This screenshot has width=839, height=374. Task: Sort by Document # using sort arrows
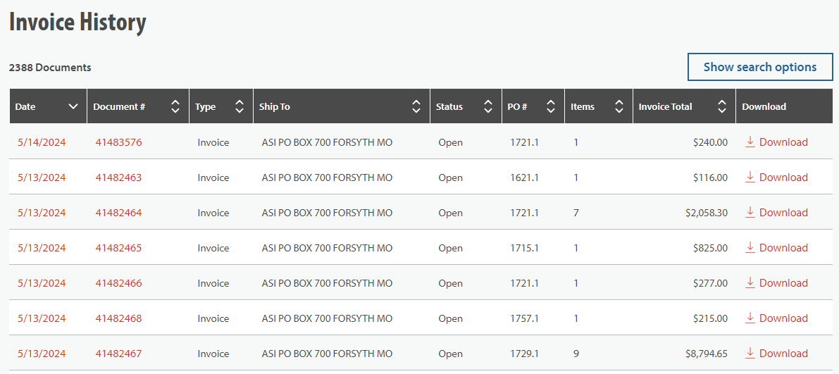[175, 106]
